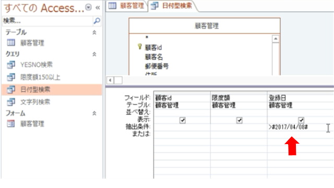Click the search magnifier icon

[97, 21]
